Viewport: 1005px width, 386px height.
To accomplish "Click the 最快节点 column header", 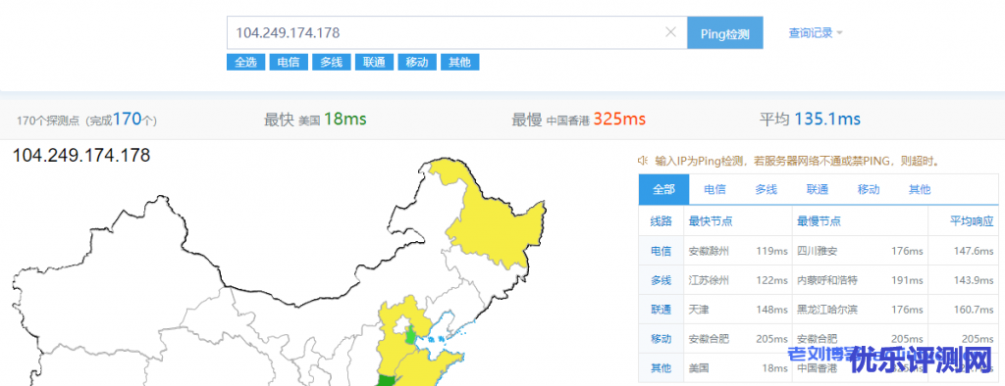I will 711,221.
